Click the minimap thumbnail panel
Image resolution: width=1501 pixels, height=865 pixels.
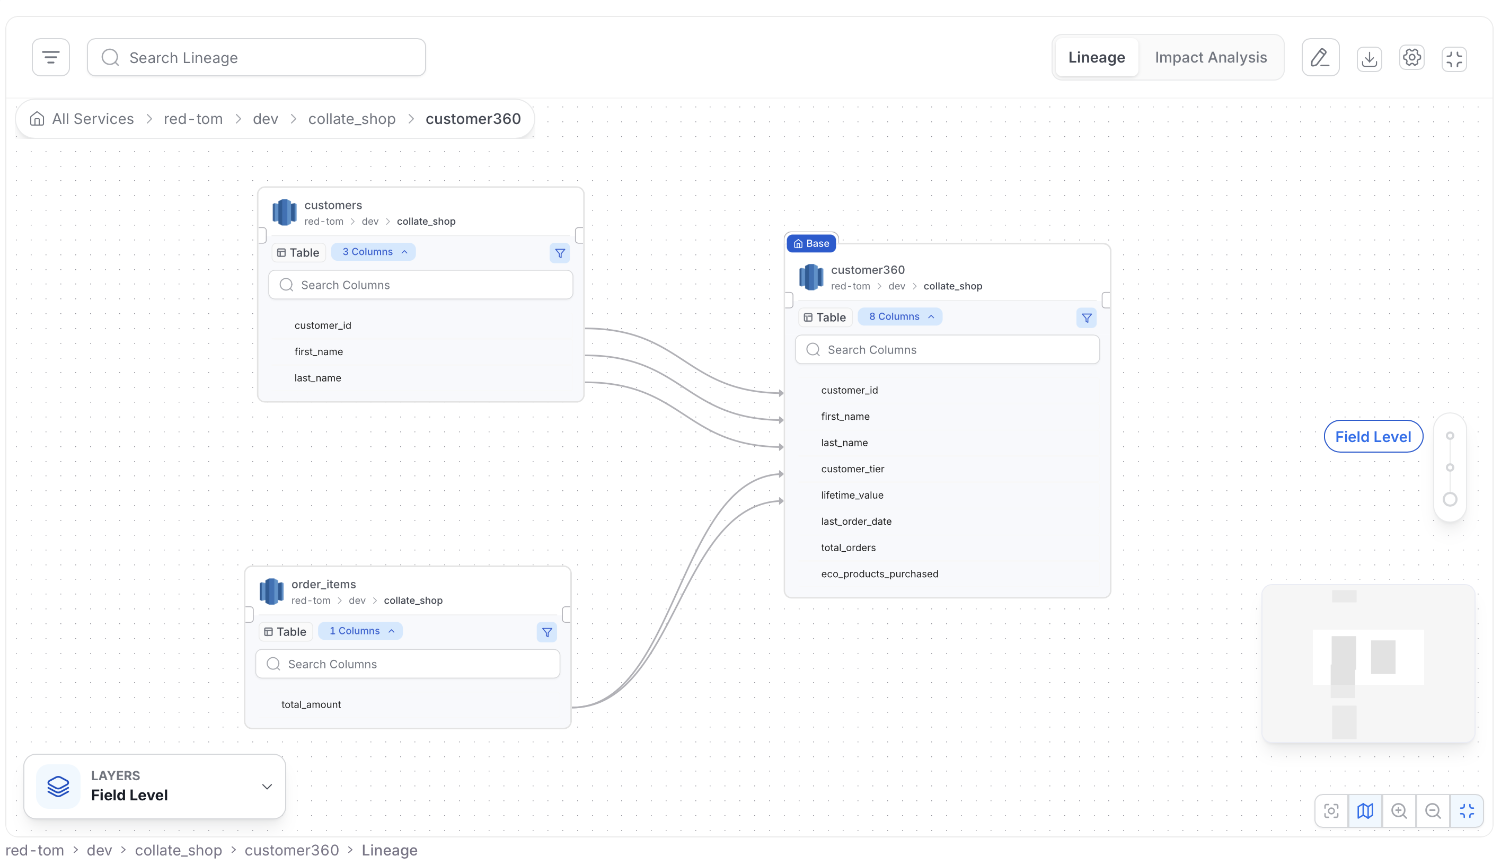click(x=1368, y=664)
